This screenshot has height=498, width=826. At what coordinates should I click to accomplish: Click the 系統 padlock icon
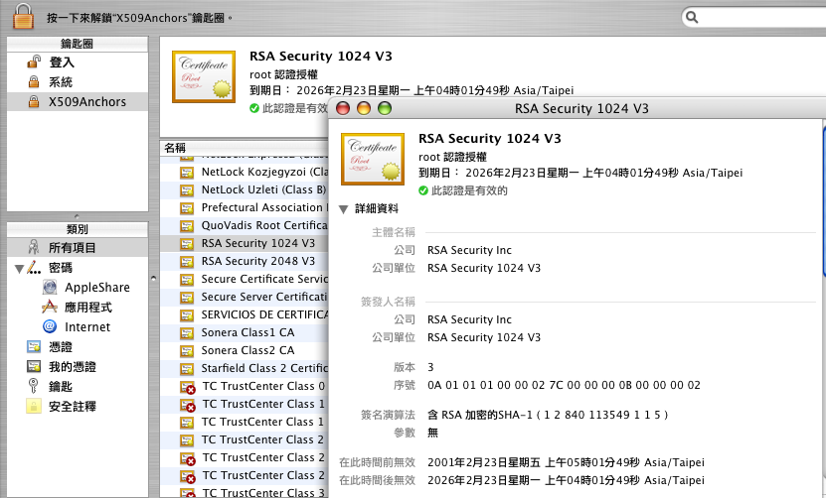pyautogui.click(x=34, y=82)
